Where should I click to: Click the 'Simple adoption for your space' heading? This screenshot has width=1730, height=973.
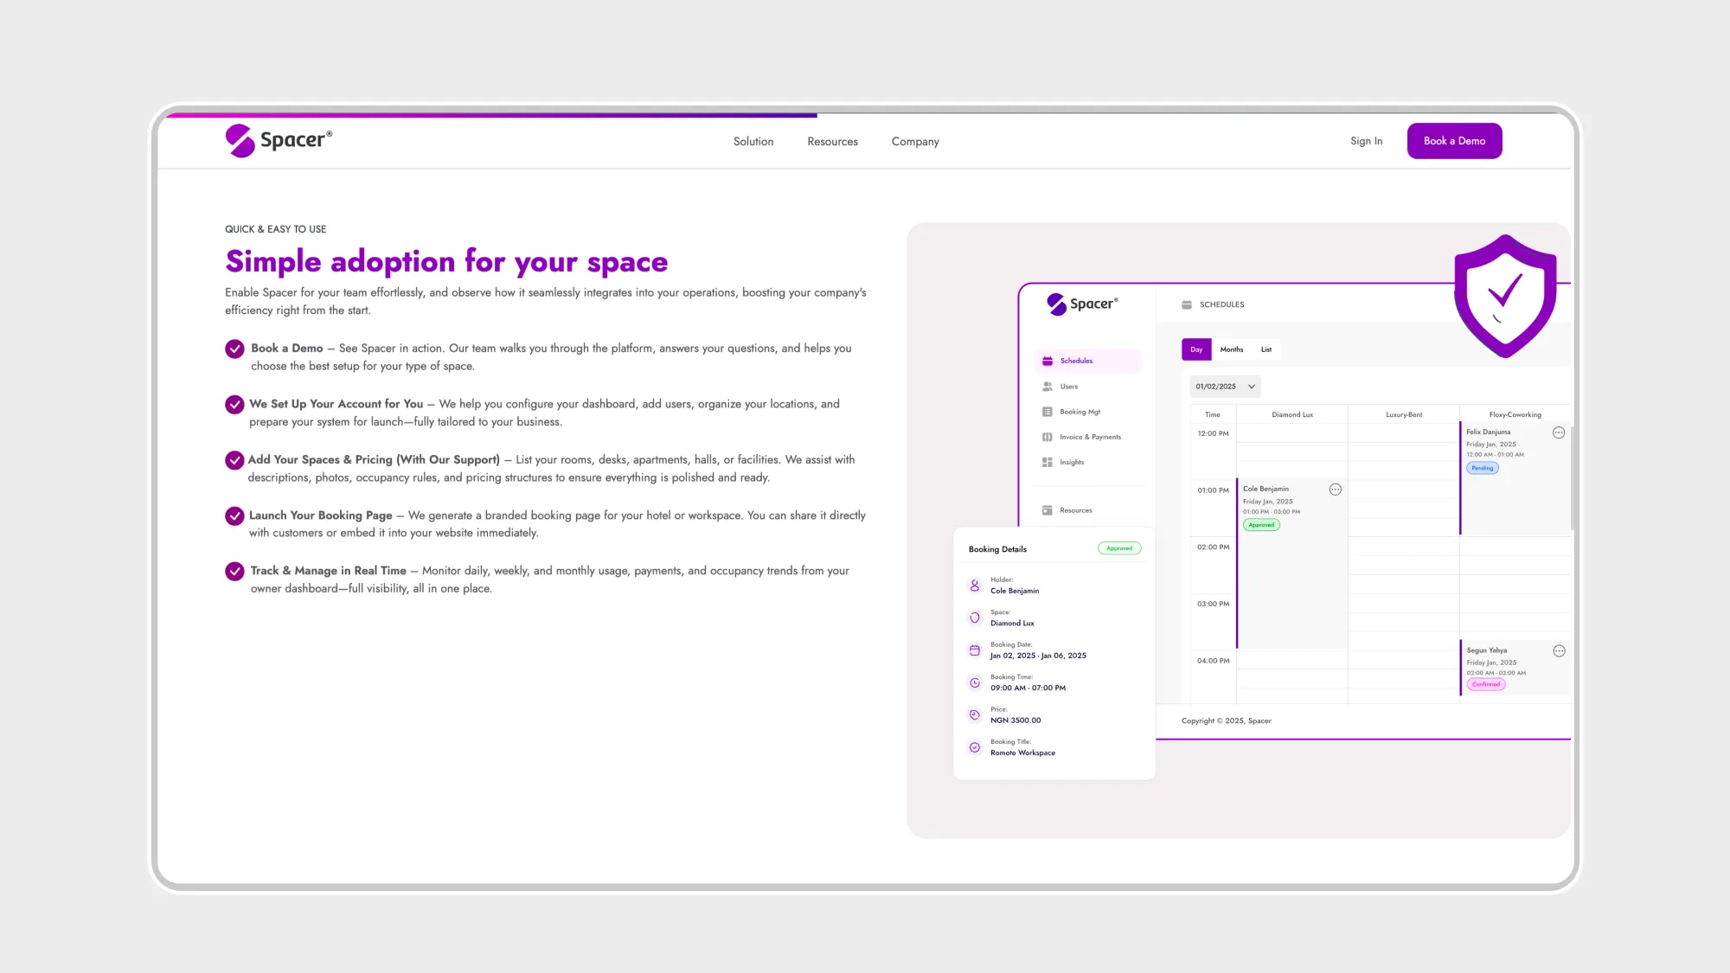(x=446, y=261)
